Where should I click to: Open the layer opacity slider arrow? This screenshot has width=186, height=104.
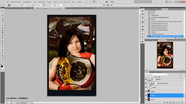[x=184, y=75]
